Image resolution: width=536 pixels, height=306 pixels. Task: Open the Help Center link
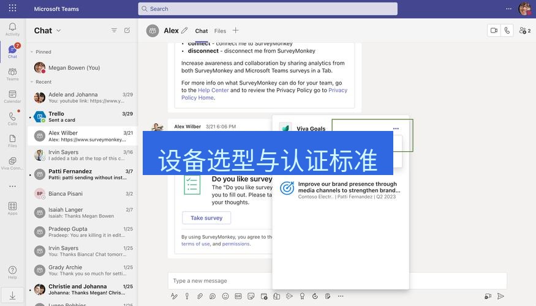click(x=213, y=90)
